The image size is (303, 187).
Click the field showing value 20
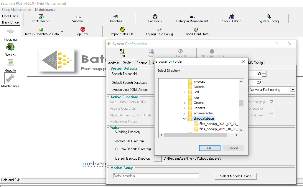coord(255,82)
